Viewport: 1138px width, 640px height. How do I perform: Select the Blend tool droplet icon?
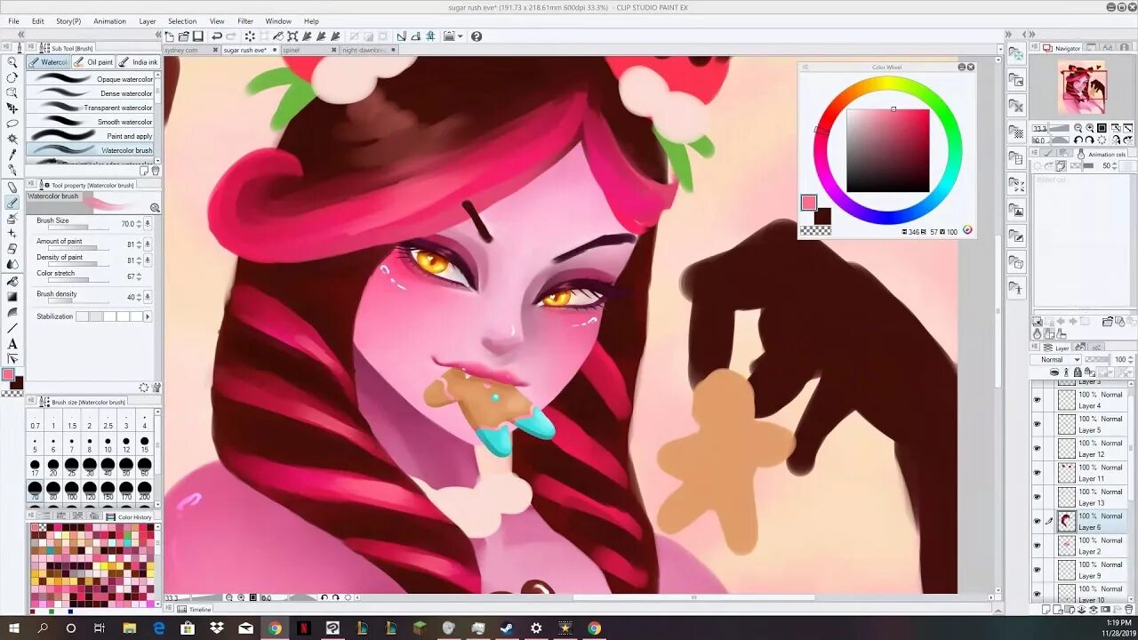(12, 265)
